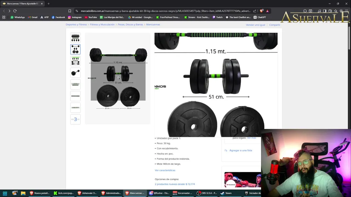Open the Windows Start menu
Screen dimensions: 351x197
coord(5,193)
